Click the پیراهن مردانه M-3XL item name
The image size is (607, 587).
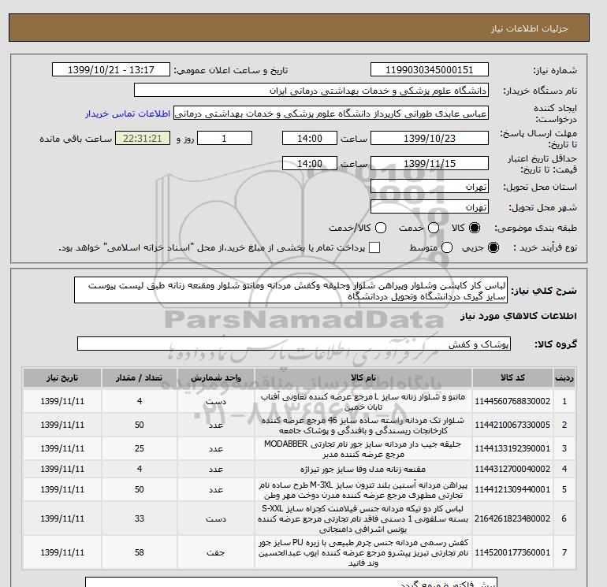pyautogui.click(x=363, y=490)
